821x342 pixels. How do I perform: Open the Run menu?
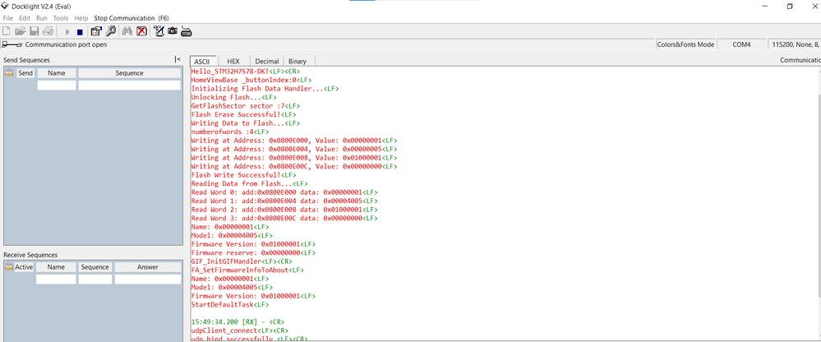(42, 18)
